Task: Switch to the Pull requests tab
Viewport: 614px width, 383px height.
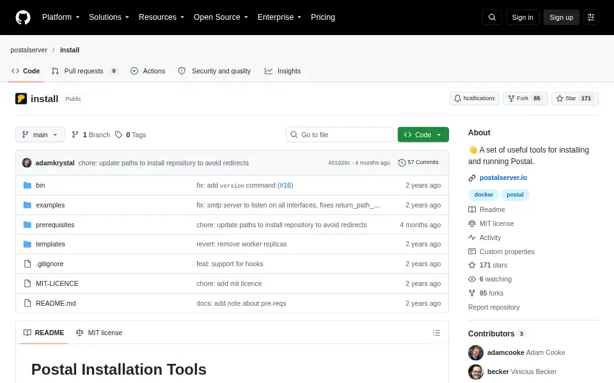Action: tap(84, 71)
